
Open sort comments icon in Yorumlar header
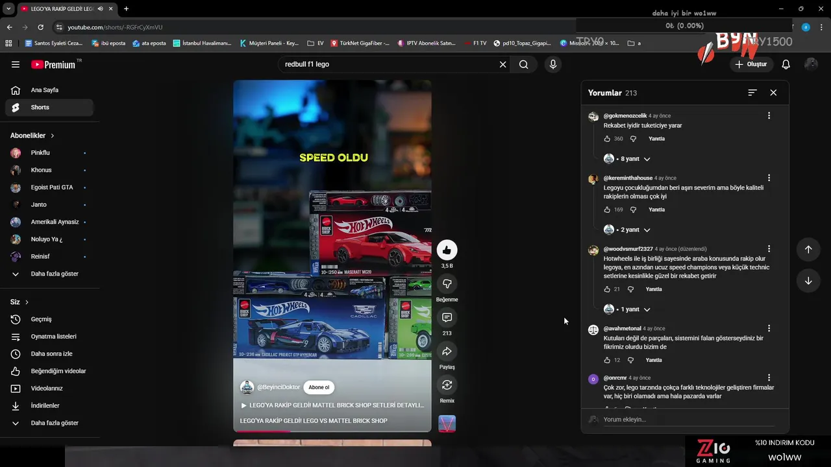(752, 93)
